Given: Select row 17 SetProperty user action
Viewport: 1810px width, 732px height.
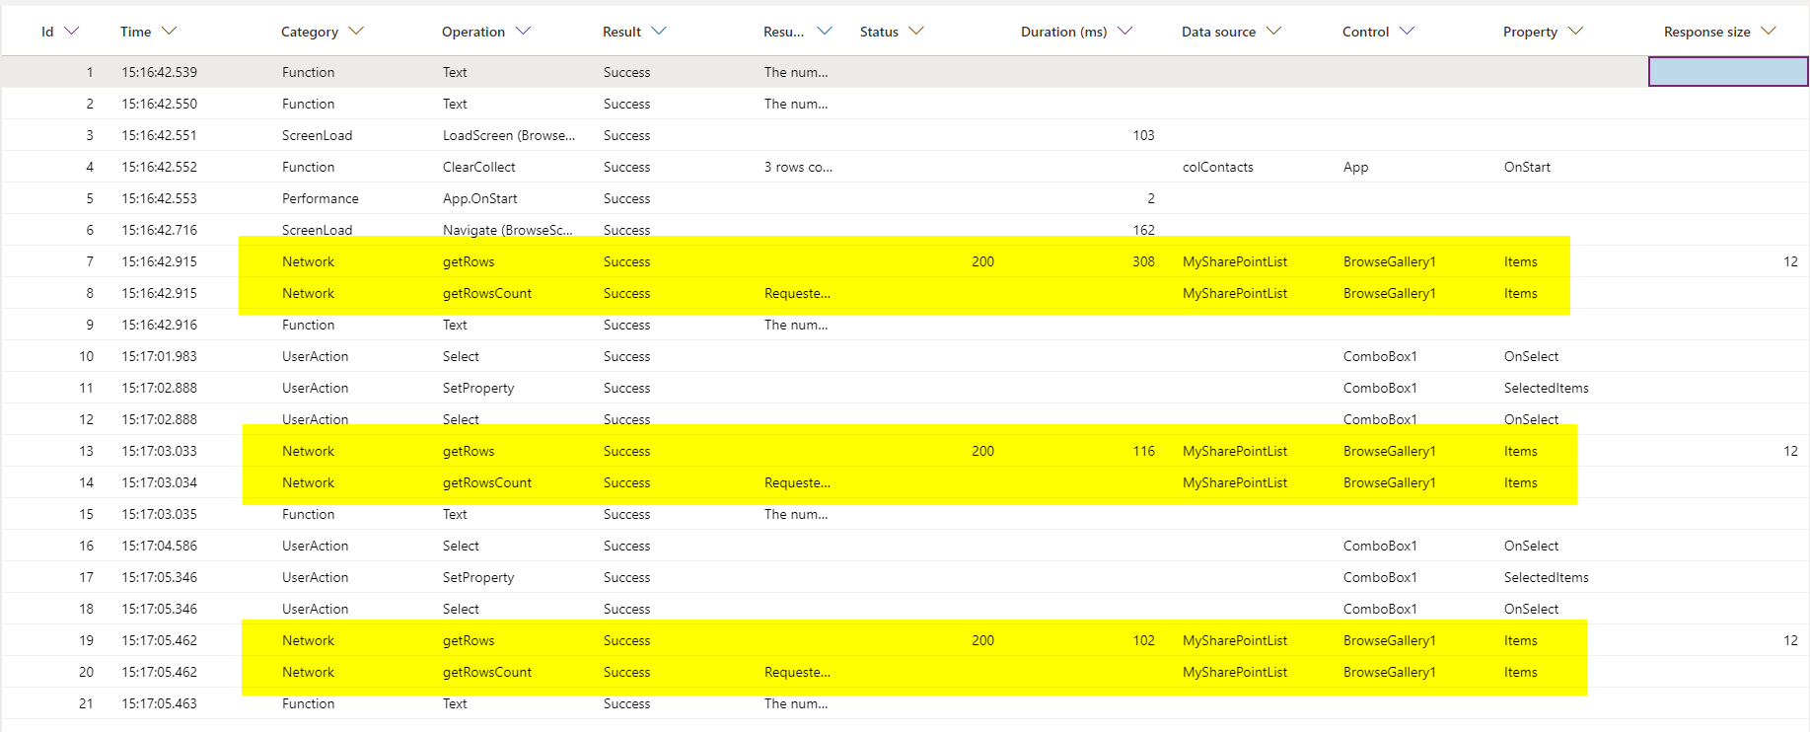Looking at the screenshot, I should (x=478, y=577).
